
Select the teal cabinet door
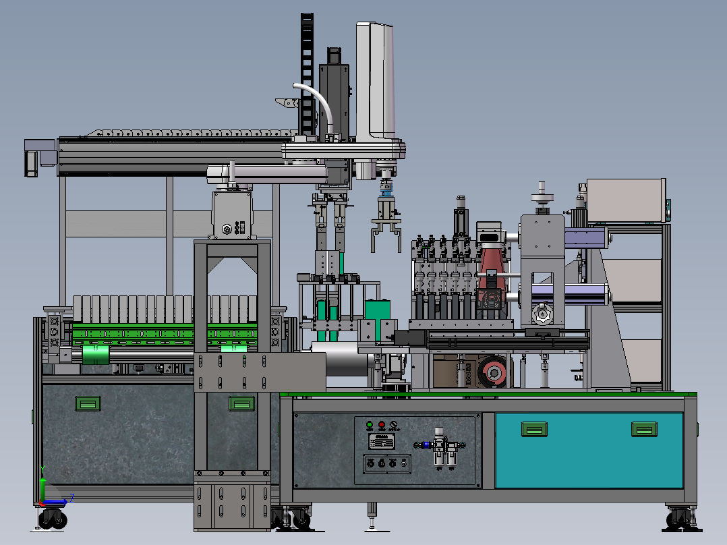point(589,451)
